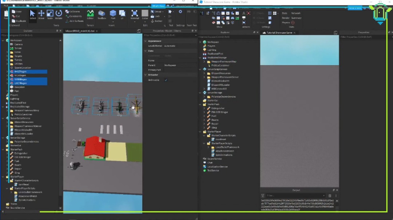393x220 pixels.
Task: Click the left Explorer scrollbar up arrow
Action: click(60, 40)
